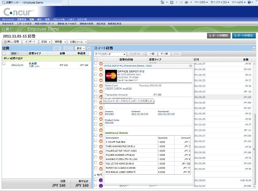
Task: Open the 表示 dropdown in 経費 panel
Action: coord(80,48)
